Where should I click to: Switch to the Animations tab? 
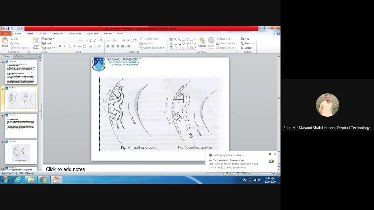[75, 34]
